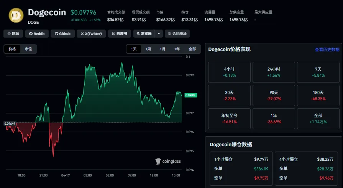343x188 pixels.
Task: Select the 1周 time range
Action: [x=148, y=49]
